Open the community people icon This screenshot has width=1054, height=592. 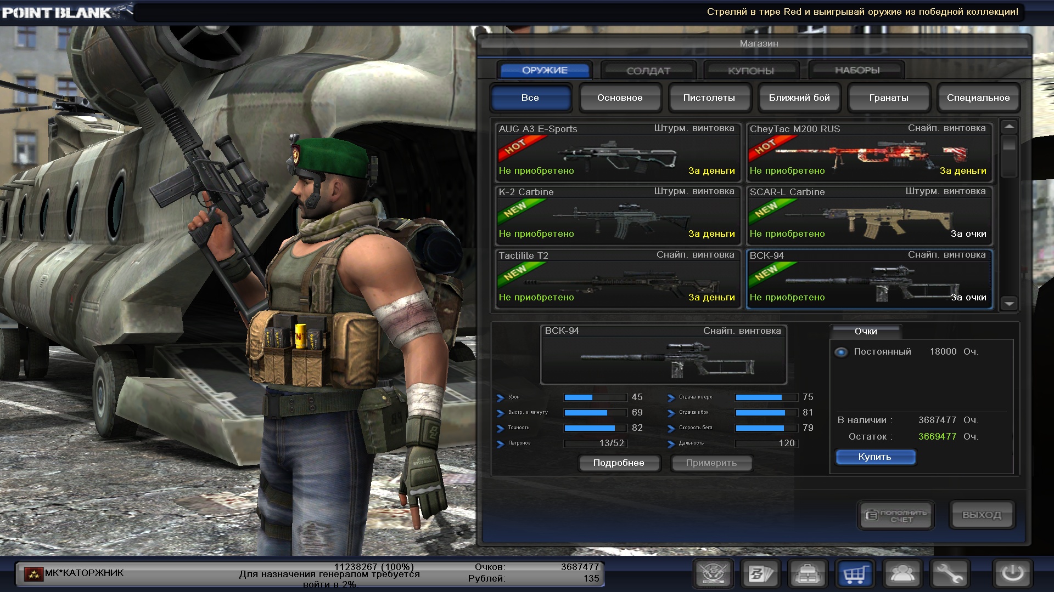click(x=902, y=574)
